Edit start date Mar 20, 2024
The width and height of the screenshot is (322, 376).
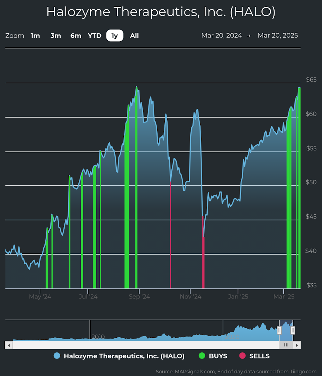(222, 36)
